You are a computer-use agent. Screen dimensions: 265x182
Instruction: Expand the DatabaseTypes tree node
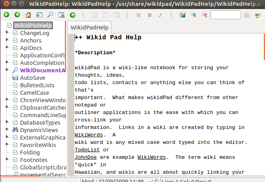(x=7, y=122)
